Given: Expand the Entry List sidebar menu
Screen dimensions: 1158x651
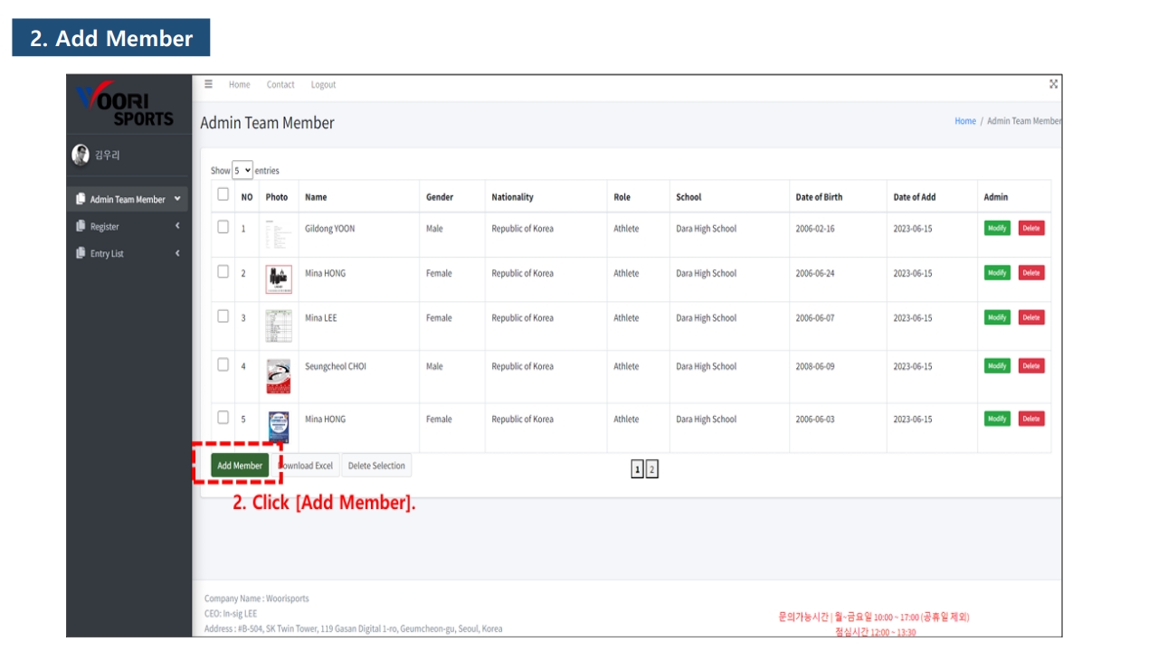Looking at the screenshot, I should 177,253.
